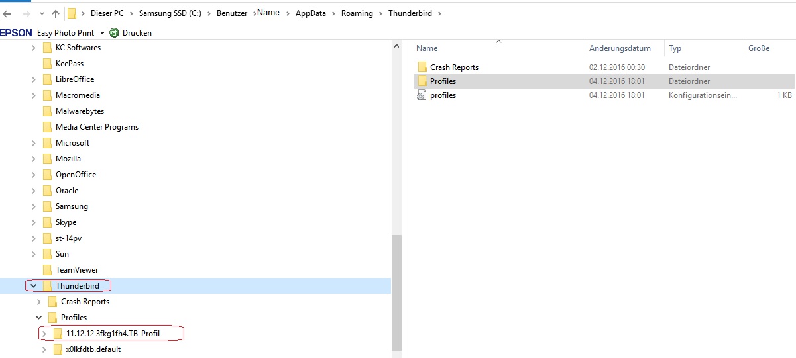Image resolution: width=796 pixels, height=358 pixels.
Task: Expand OpenOffice folder in tree
Action: click(34, 175)
